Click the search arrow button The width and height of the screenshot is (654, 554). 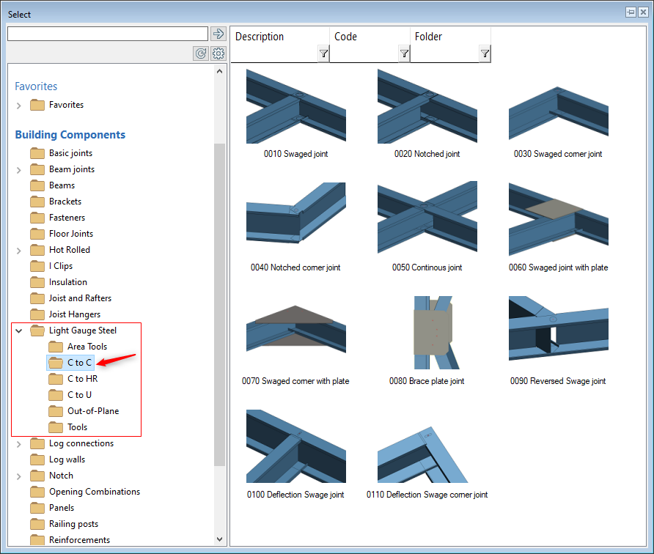(x=218, y=34)
